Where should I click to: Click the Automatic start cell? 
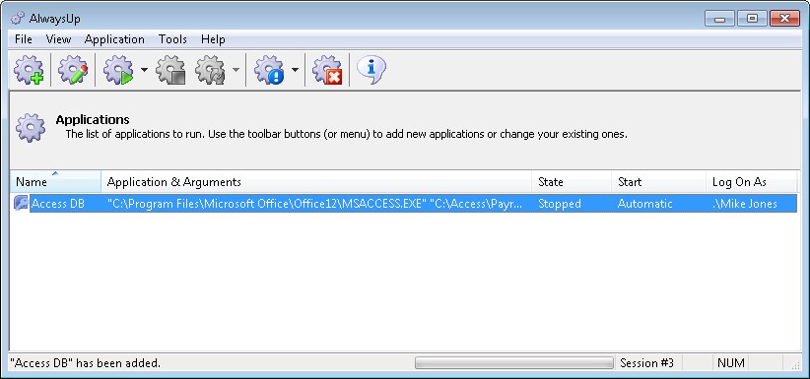coord(644,204)
